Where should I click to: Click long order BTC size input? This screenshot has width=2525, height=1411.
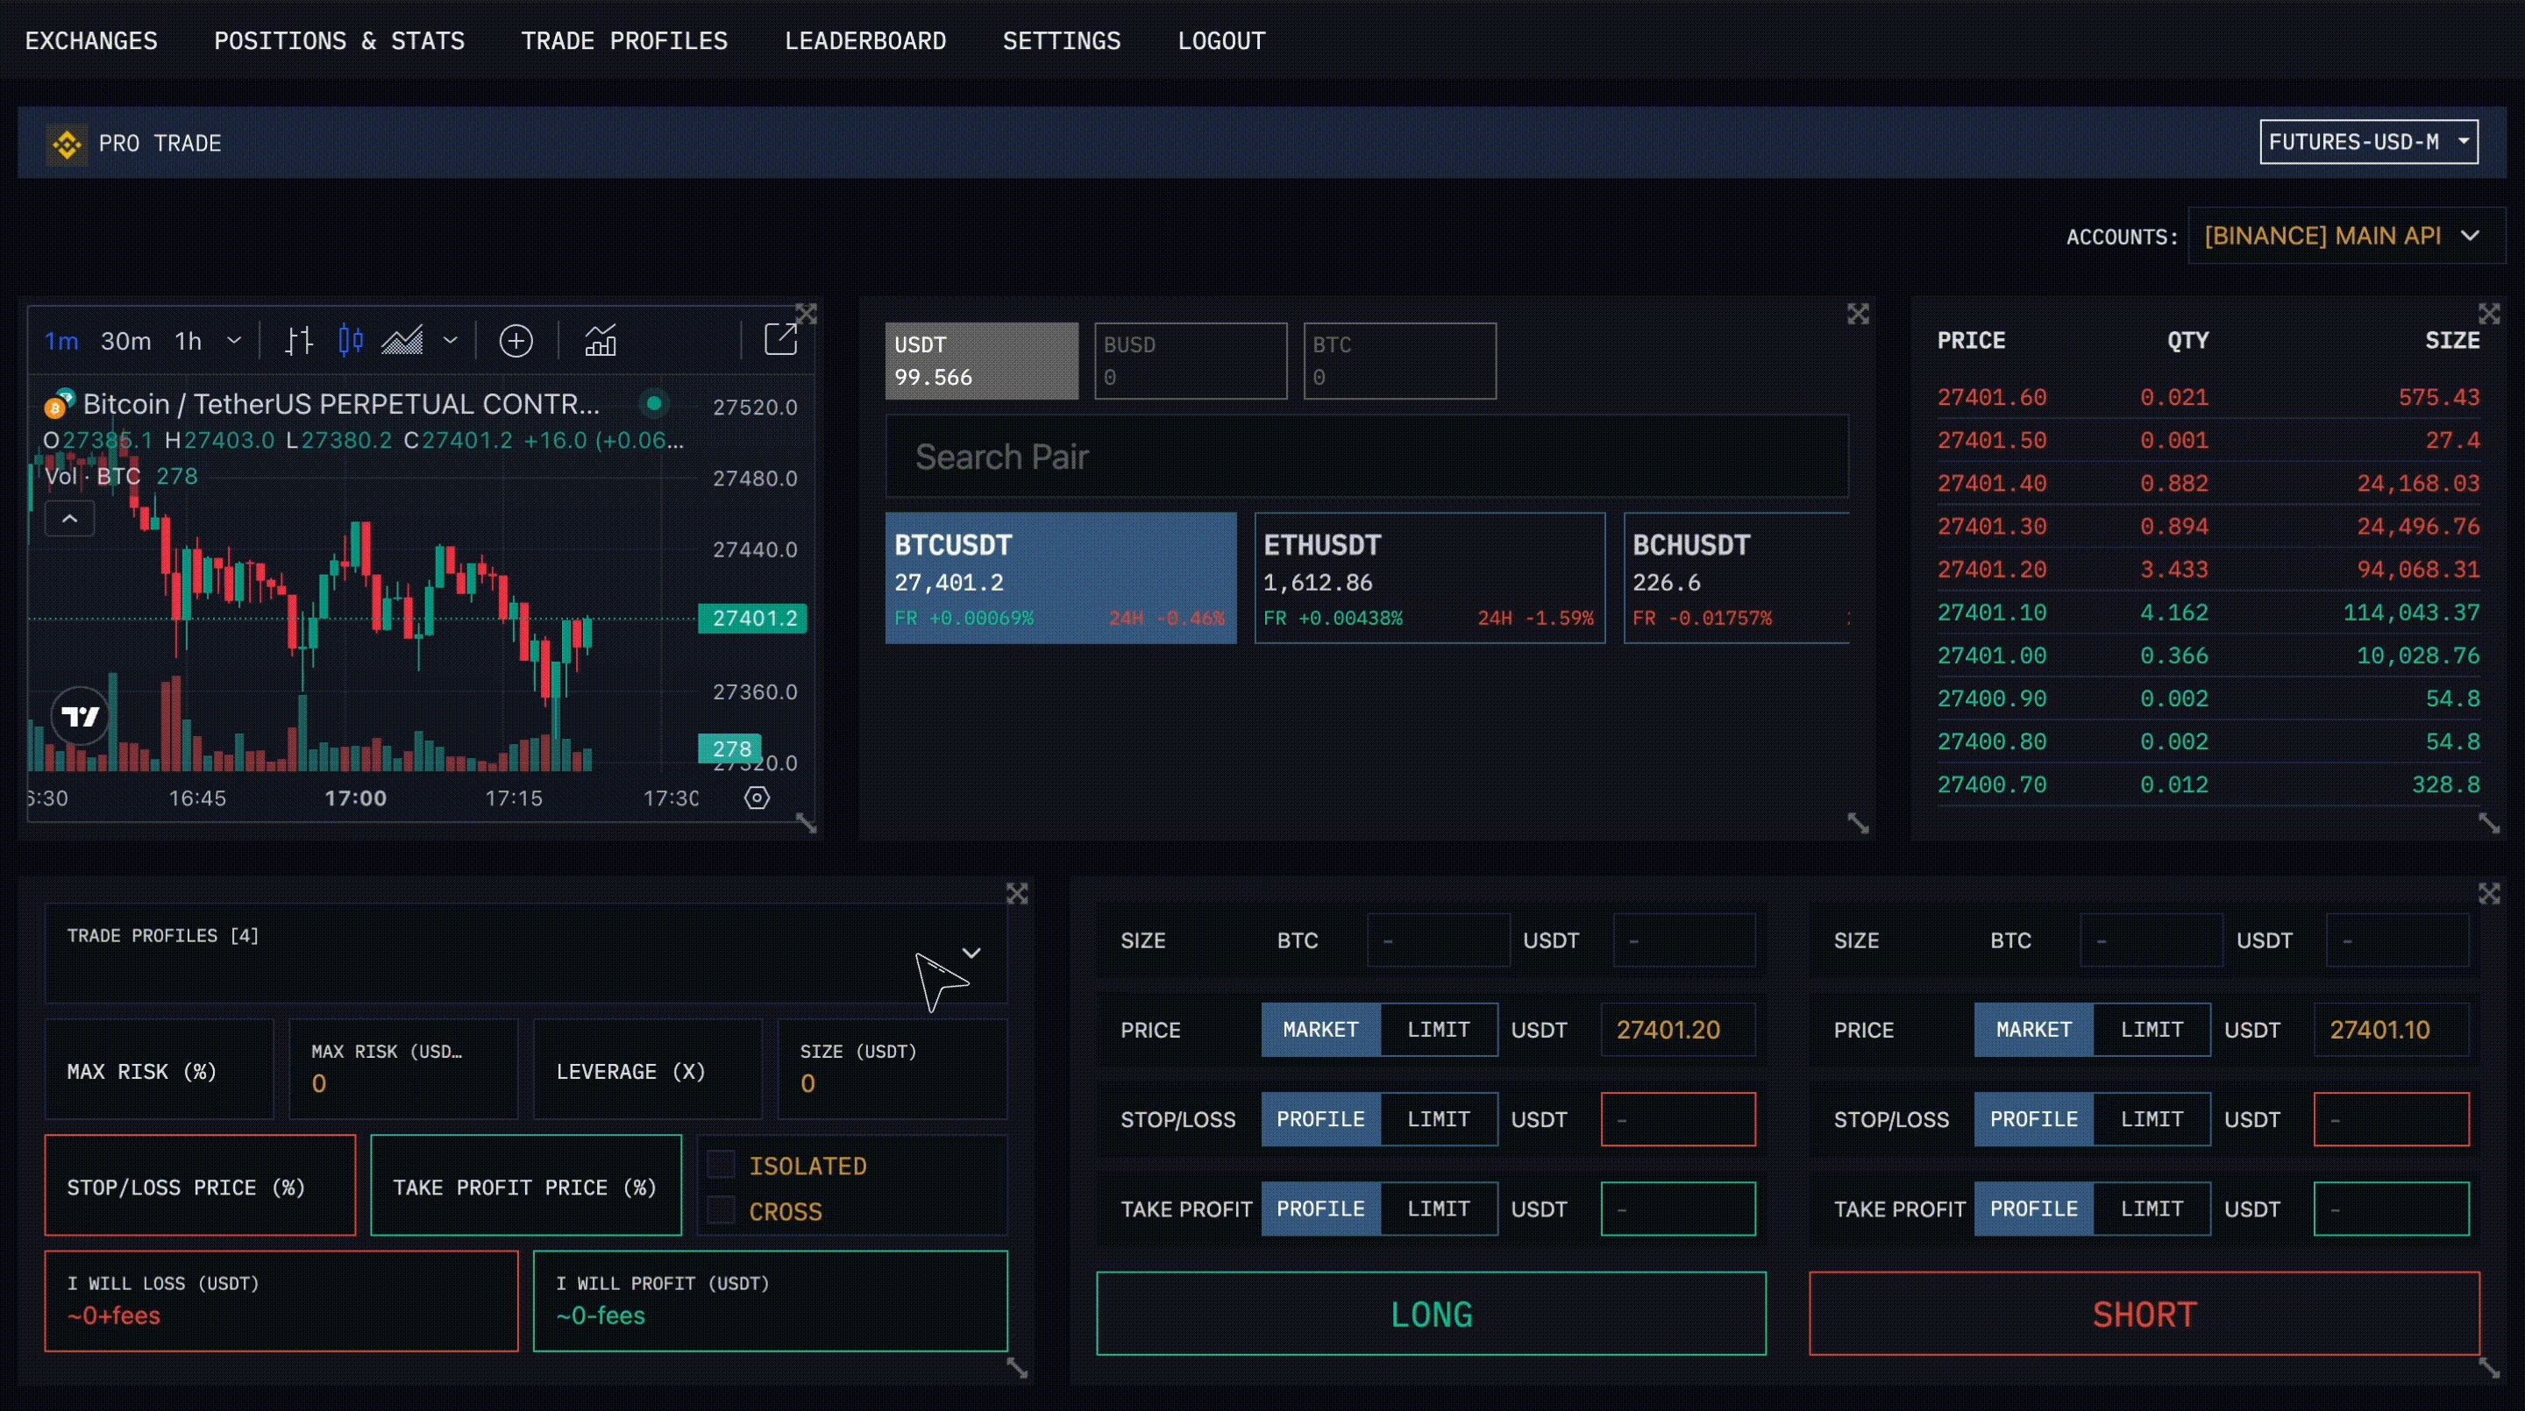tap(1438, 940)
